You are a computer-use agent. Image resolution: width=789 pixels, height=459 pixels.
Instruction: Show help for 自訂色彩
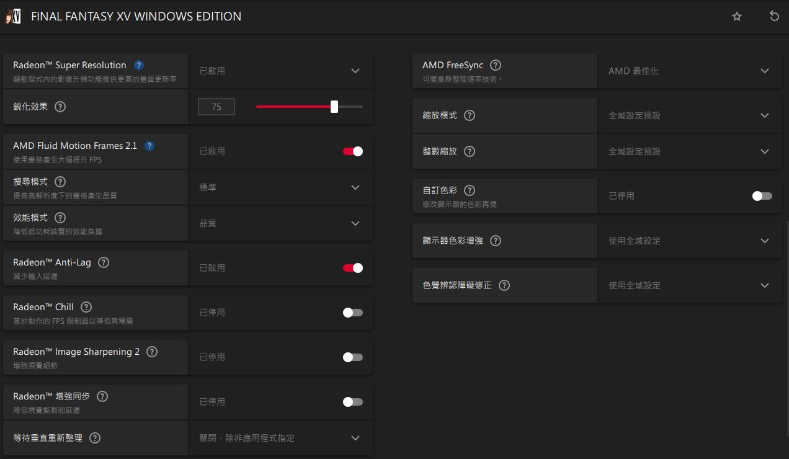pos(470,190)
